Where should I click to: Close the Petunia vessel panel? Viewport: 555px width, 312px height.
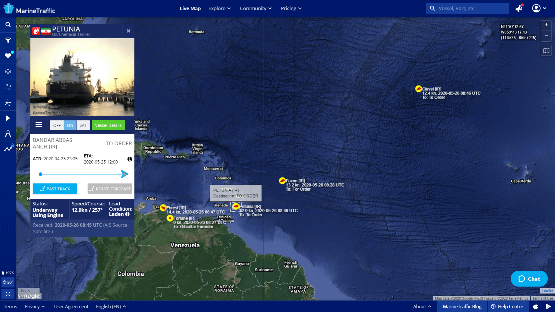(x=129, y=31)
